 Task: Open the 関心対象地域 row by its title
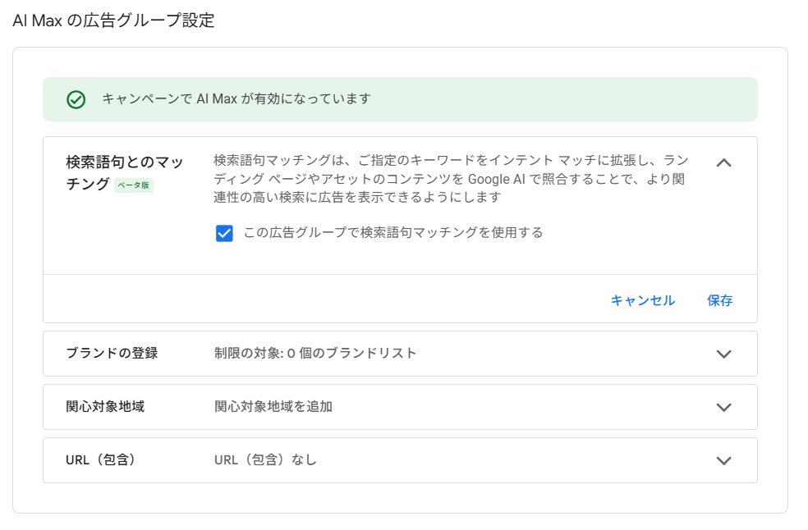point(105,406)
